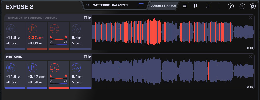Click the Restored track title
Viewport: 260px width, 100px height.
[x=14, y=57]
